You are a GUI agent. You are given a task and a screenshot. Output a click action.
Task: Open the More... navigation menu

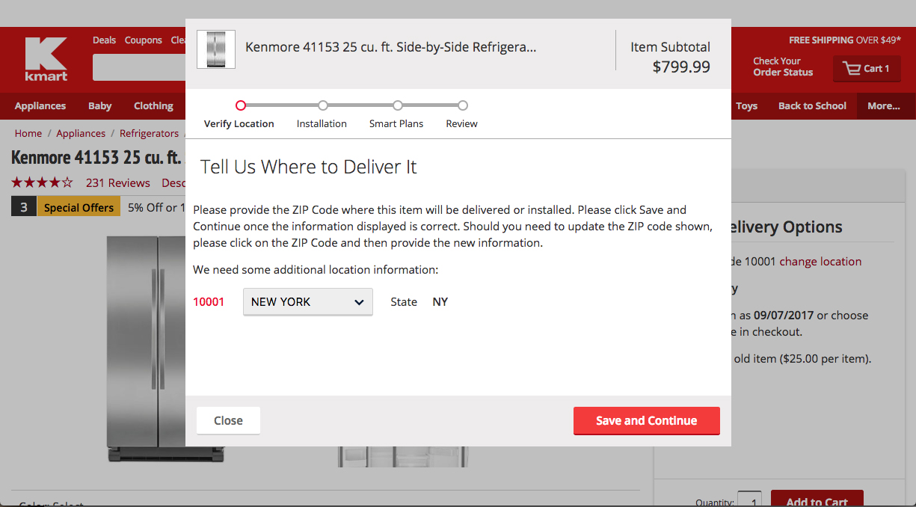tap(884, 106)
